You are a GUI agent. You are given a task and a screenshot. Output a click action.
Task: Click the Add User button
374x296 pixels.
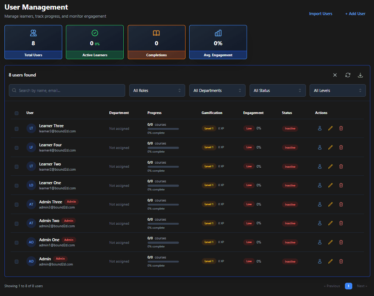(355, 14)
